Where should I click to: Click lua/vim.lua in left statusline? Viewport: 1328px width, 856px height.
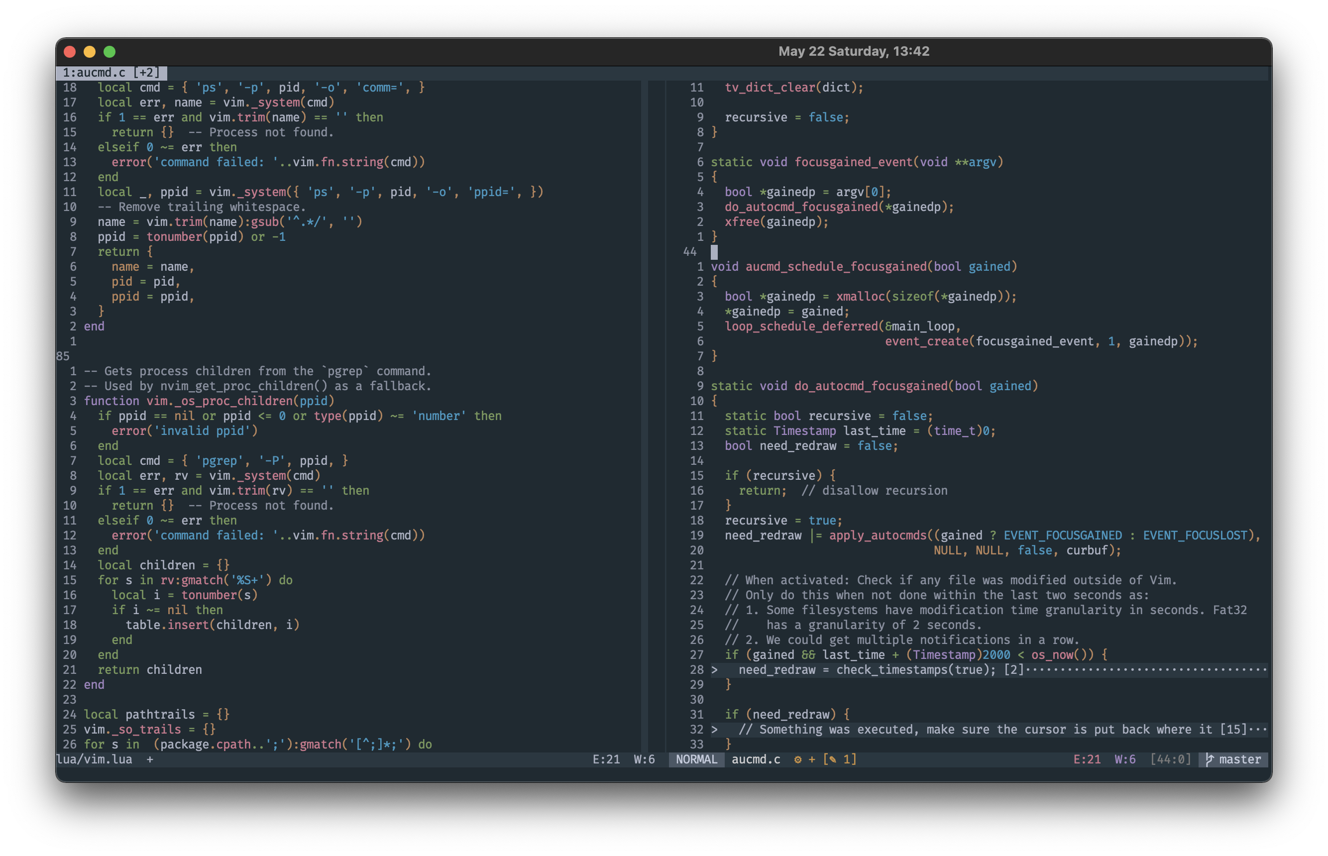(x=95, y=759)
